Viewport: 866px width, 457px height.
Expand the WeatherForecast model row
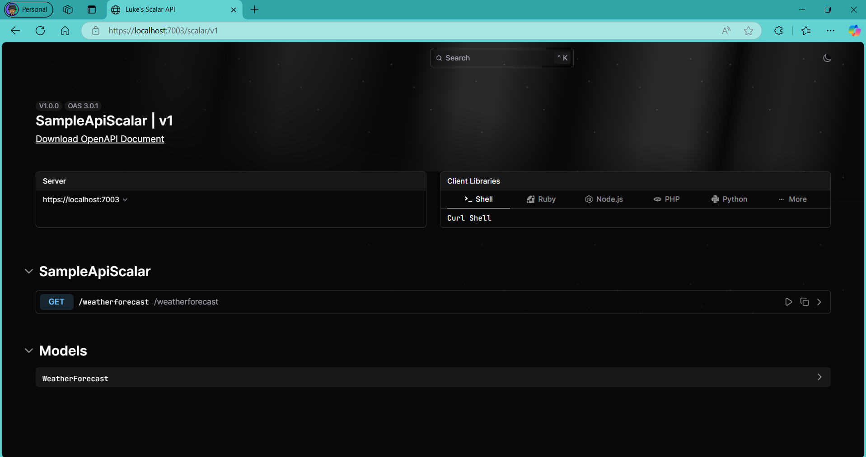819,377
